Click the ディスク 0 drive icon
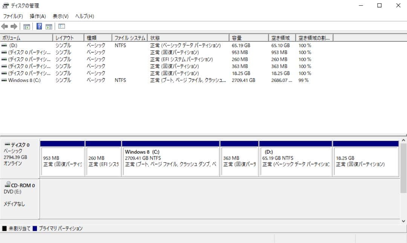 pos(8,145)
